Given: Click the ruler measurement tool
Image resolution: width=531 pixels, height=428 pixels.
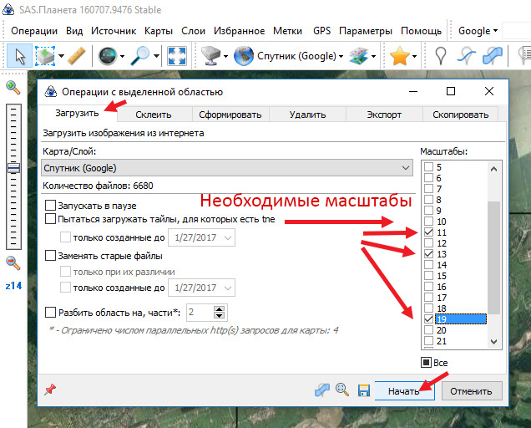Looking at the screenshot, I should [x=77, y=56].
